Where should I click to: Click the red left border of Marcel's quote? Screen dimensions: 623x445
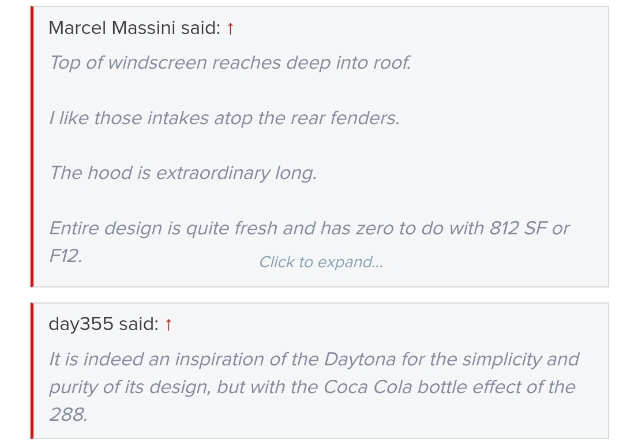click(x=32, y=147)
